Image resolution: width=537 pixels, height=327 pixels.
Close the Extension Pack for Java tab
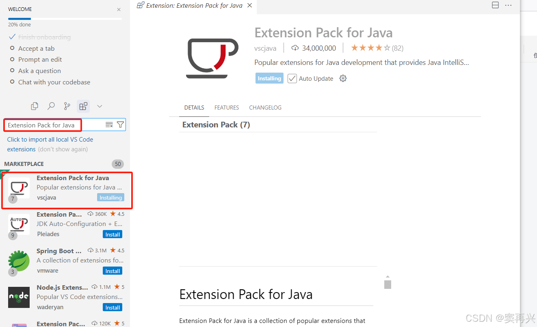[x=250, y=5]
